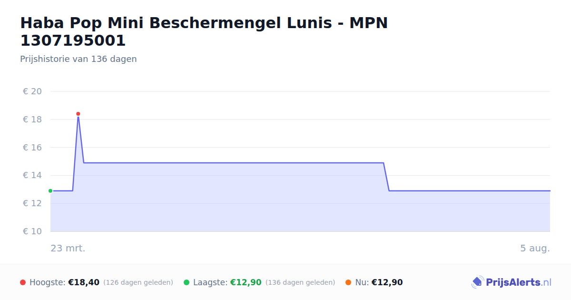571x300 pixels.
Task: Click the green lowest price dot on chart
Action: (x=50, y=191)
